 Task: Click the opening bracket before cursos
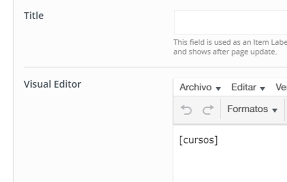coord(181,140)
